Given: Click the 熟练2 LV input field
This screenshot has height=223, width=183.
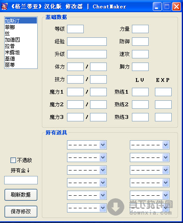Looking at the screenshot, I should pyautogui.click(x=140, y=105).
